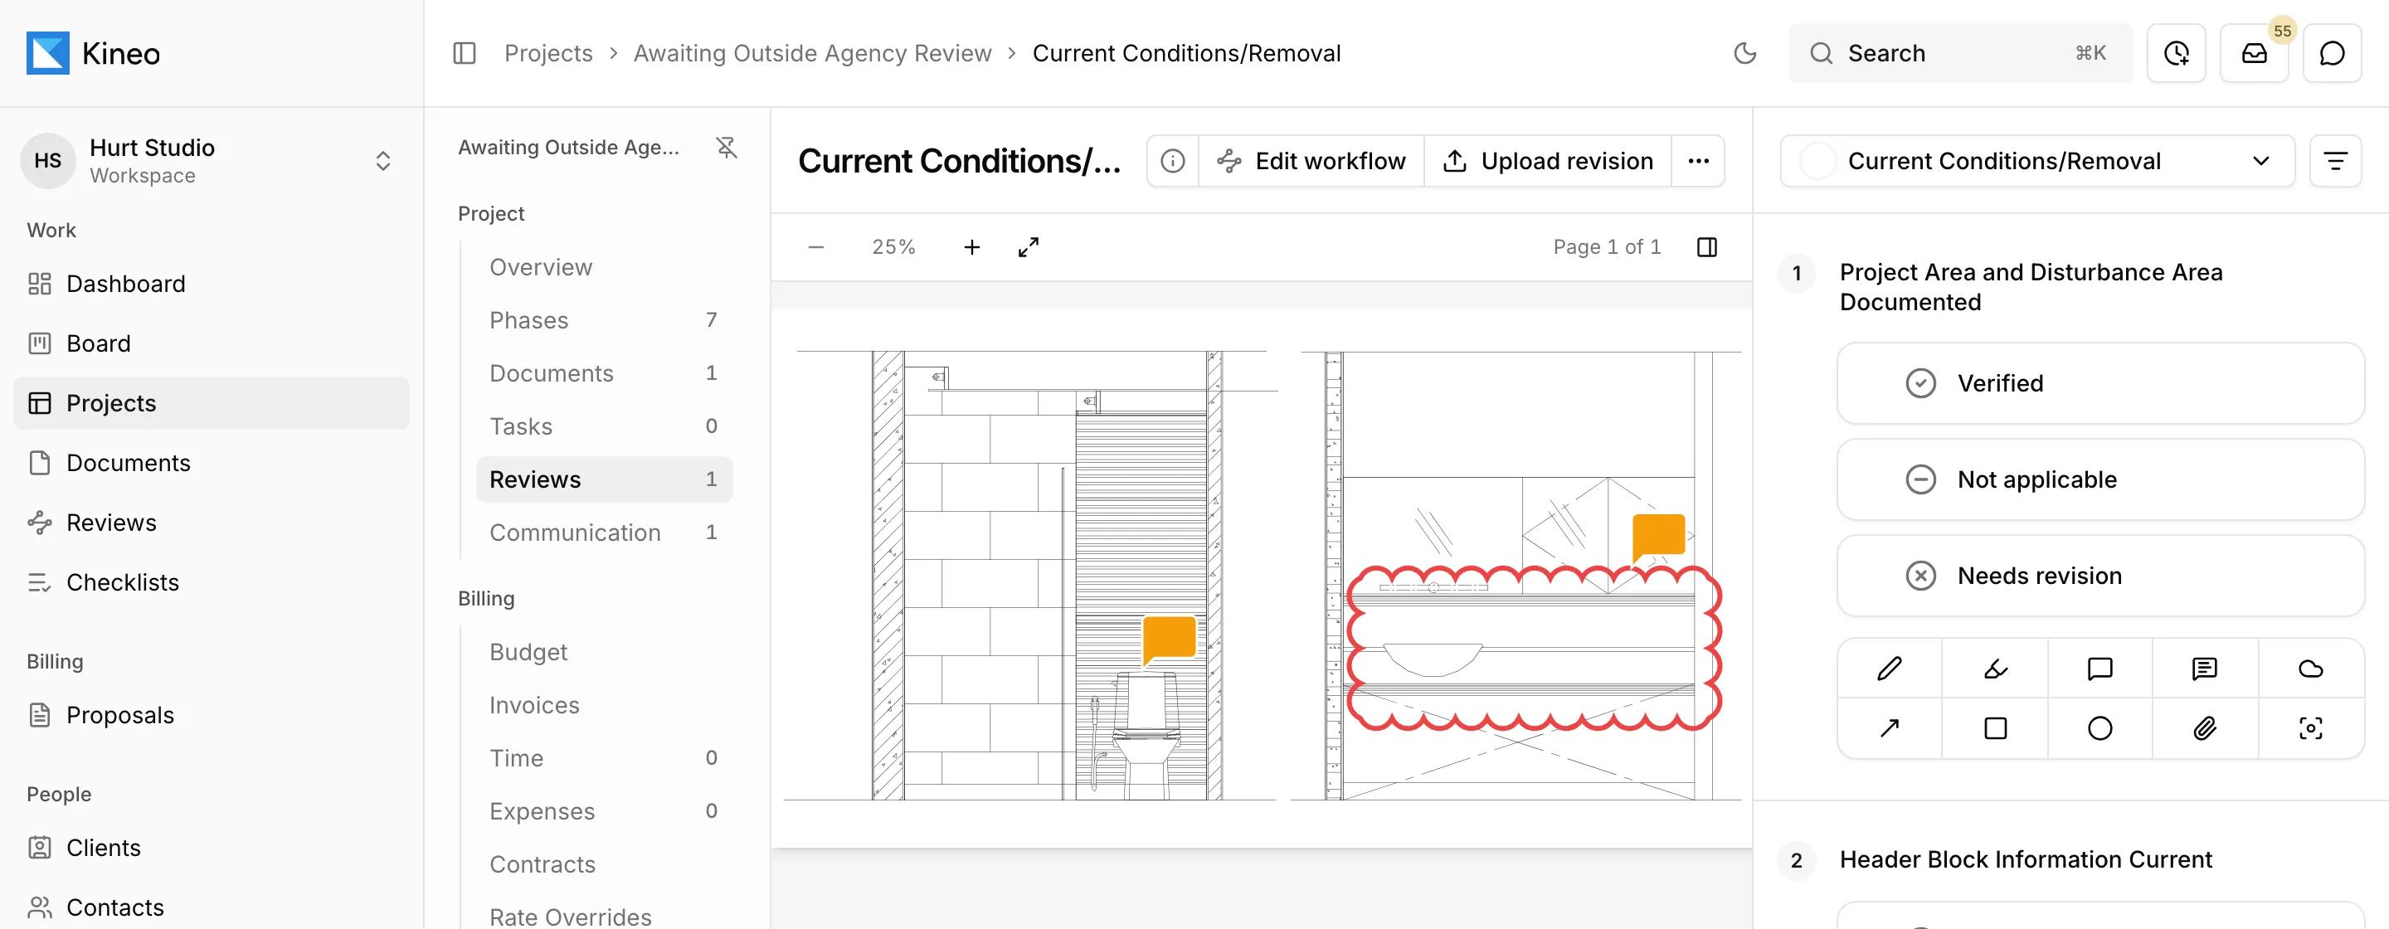Expand document viewer to fullscreen
This screenshot has height=929, width=2389.
point(1029,246)
